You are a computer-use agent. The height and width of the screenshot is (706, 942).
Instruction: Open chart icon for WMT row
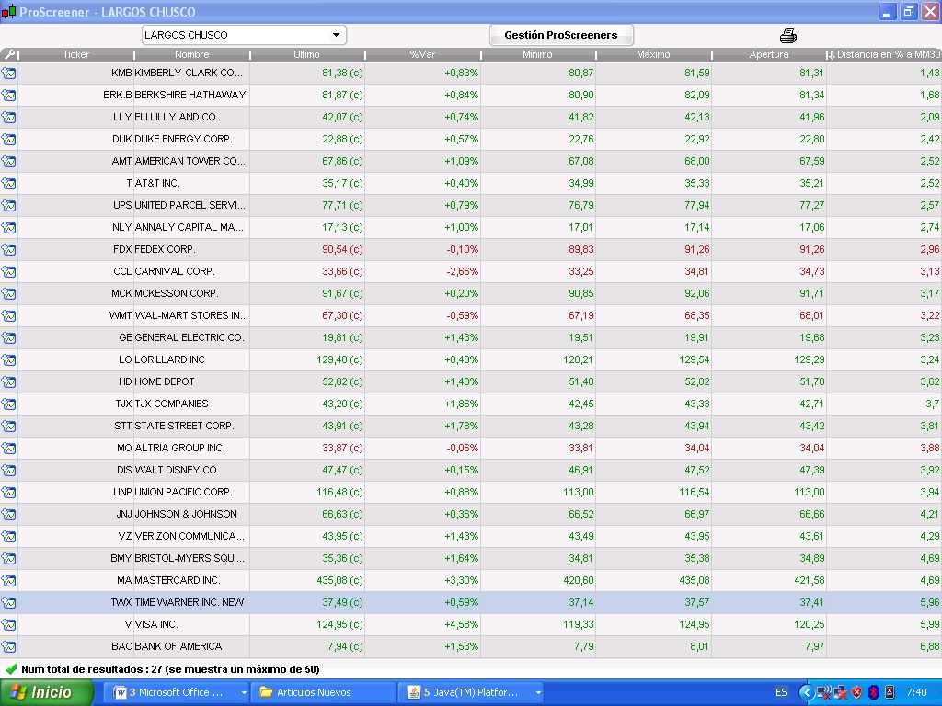pyautogui.click(x=9, y=316)
